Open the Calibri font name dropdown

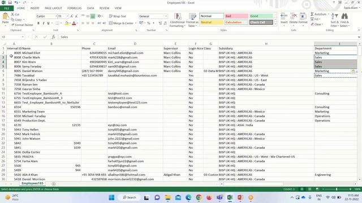[x=56, y=16]
